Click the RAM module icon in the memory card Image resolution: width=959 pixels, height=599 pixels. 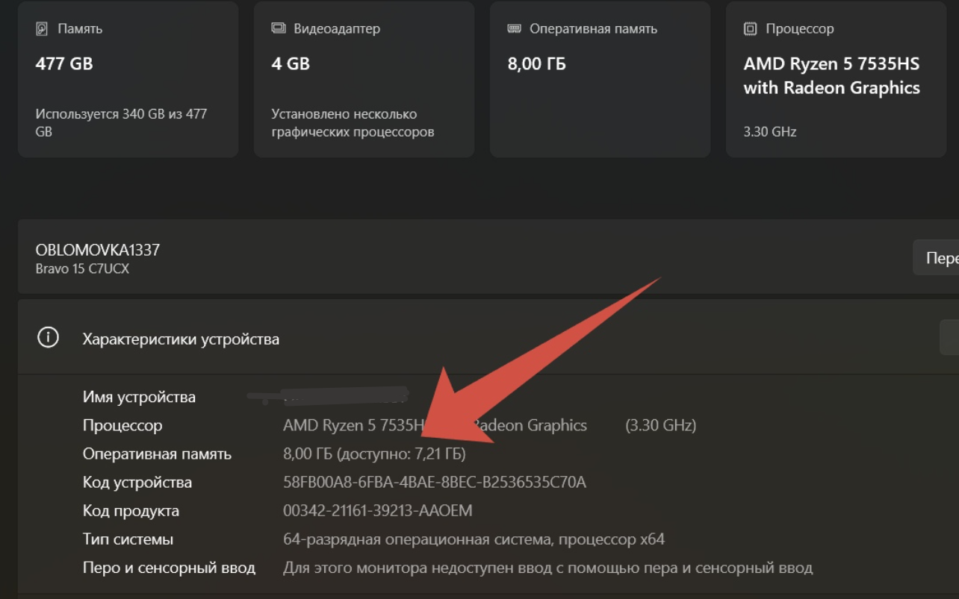tap(514, 29)
